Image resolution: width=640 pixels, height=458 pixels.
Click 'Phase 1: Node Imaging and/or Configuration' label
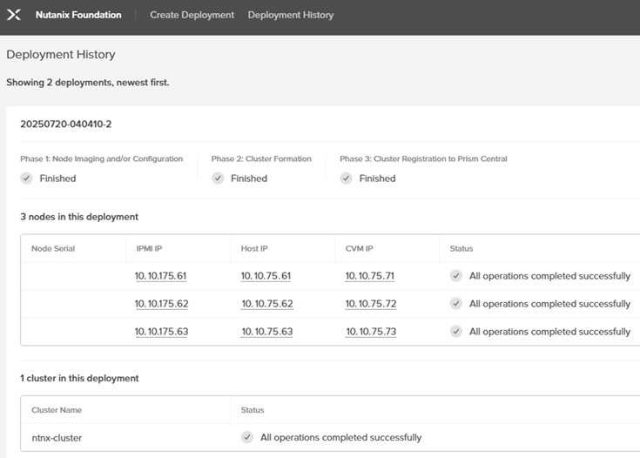(x=102, y=158)
